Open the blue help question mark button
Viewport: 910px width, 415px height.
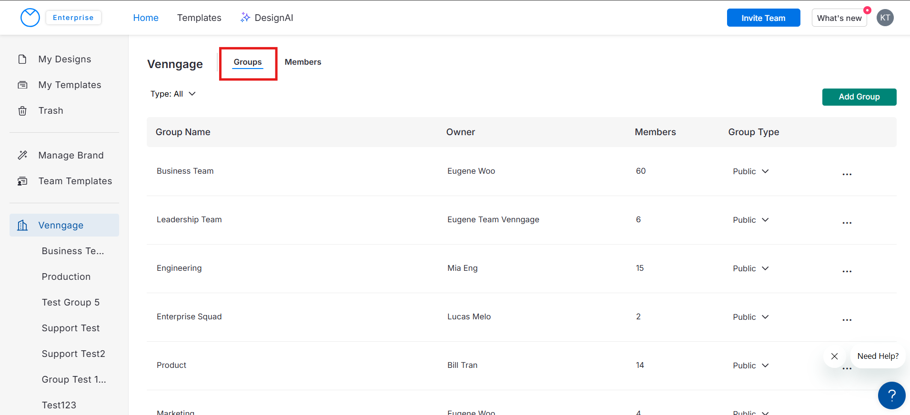pyautogui.click(x=891, y=395)
